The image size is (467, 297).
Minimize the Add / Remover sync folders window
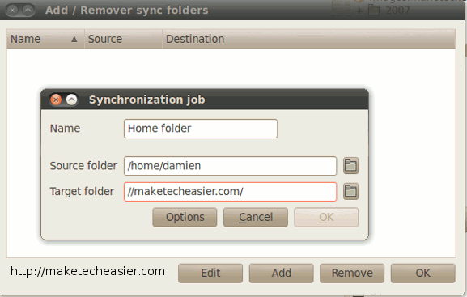pyautogui.click(x=28, y=11)
